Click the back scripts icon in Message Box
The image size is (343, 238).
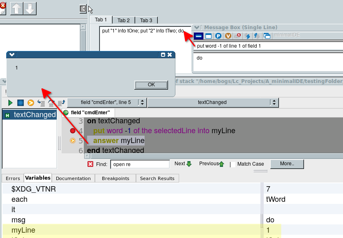click(x=257, y=36)
